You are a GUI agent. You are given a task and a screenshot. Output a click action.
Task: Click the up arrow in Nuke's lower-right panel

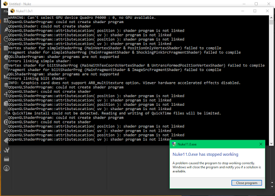(x=272, y=183)
